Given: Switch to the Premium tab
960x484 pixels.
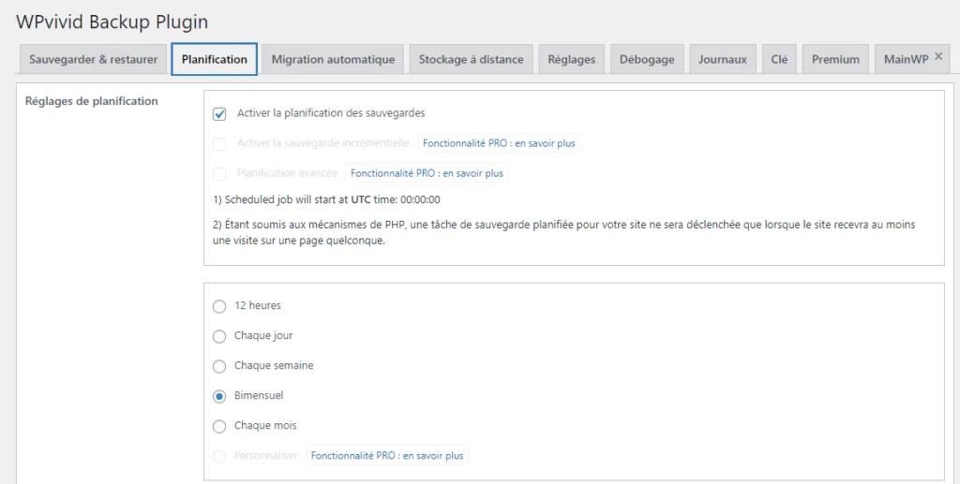Looking at the screenshot, I should [x=835, y=59].
